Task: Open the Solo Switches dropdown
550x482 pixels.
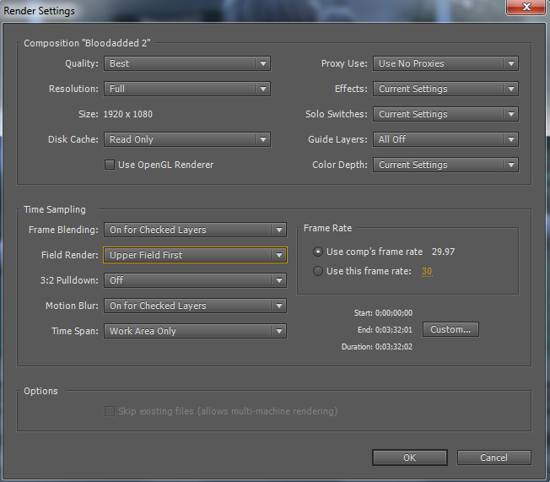Action: point(445,114)
